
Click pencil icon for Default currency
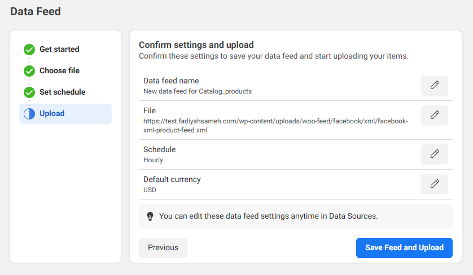coord(434,184)
